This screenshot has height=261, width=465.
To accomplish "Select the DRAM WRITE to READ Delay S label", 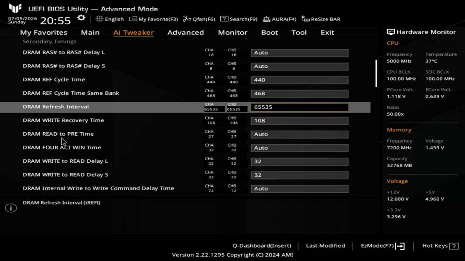I will coord(65,175).
